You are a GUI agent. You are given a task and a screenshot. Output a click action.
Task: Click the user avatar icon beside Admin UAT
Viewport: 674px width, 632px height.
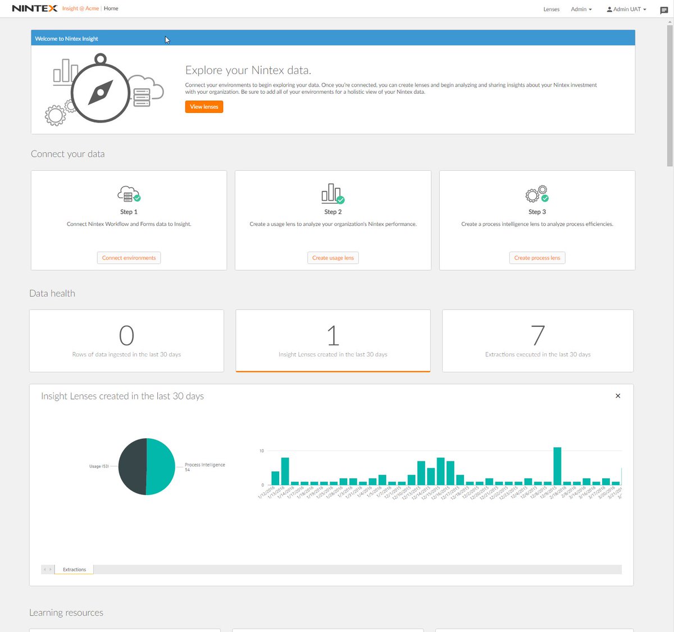click(609, 10)
